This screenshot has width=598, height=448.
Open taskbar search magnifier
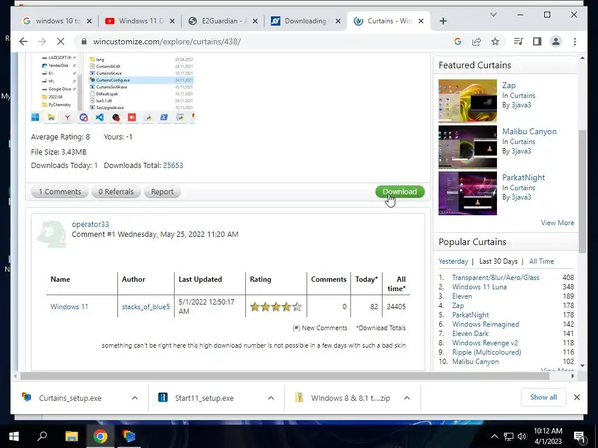pos(42,436)
